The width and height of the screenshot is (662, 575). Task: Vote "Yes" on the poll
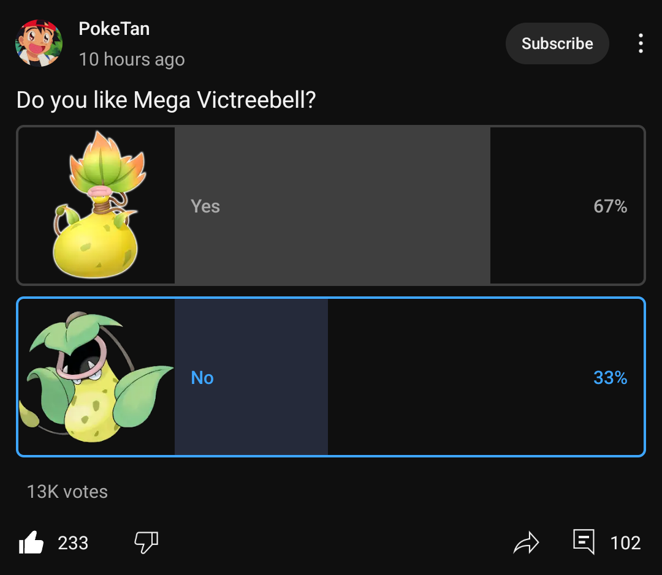pos(205,206)
